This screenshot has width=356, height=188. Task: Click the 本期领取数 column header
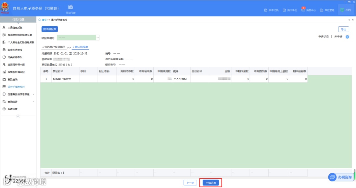coord(144,71)
